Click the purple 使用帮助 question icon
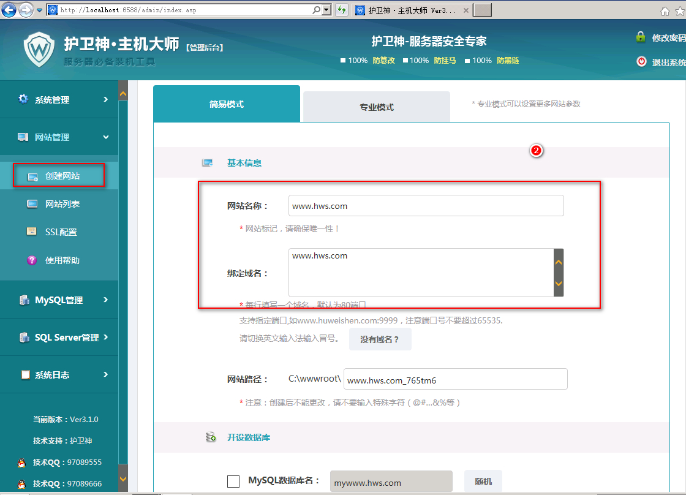This screenshot has height=495, width=686. tap(32, 260)
